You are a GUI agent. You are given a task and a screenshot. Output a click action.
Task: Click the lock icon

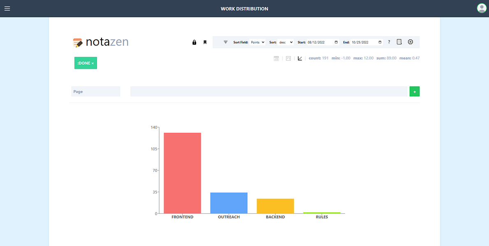[x=194, y=42]
